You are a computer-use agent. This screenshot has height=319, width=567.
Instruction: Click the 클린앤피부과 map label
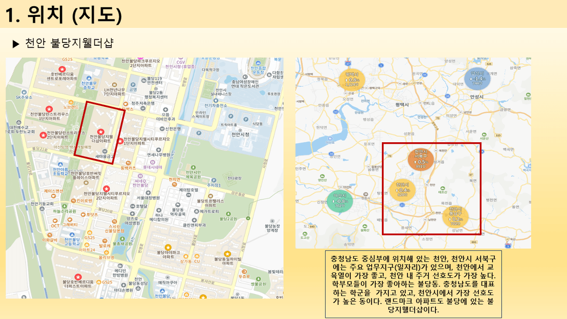[x=194, y=225]
